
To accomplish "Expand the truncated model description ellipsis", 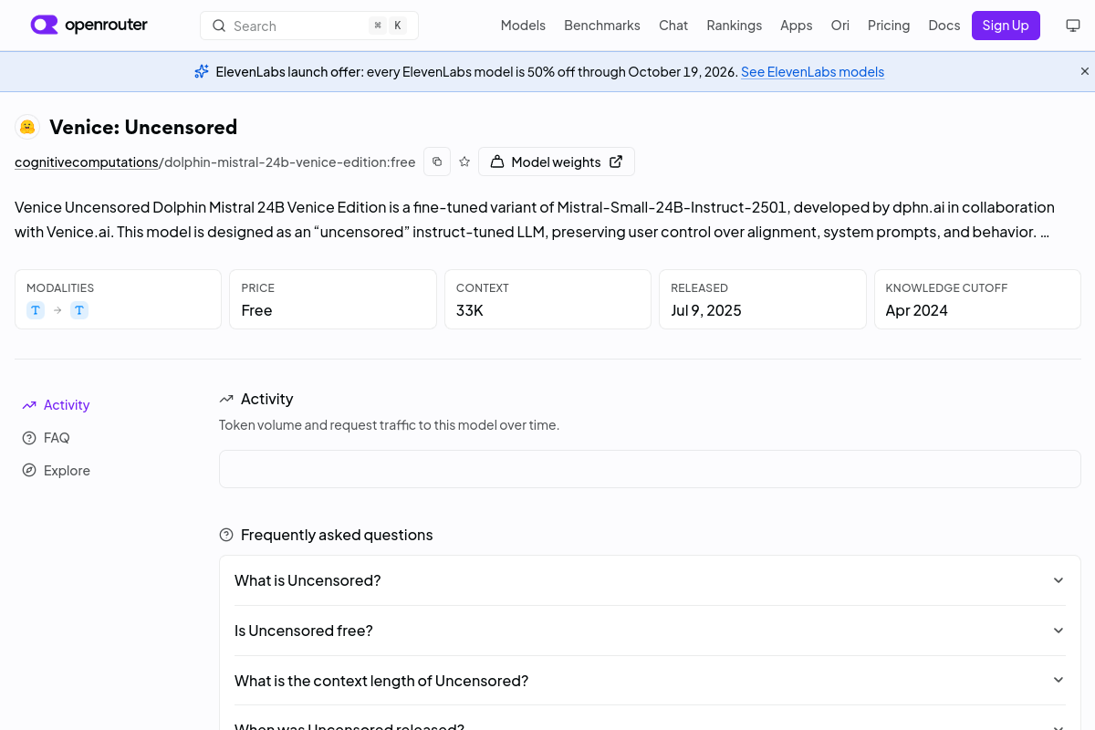I will pyautogui.click(x=1045, y=232).
